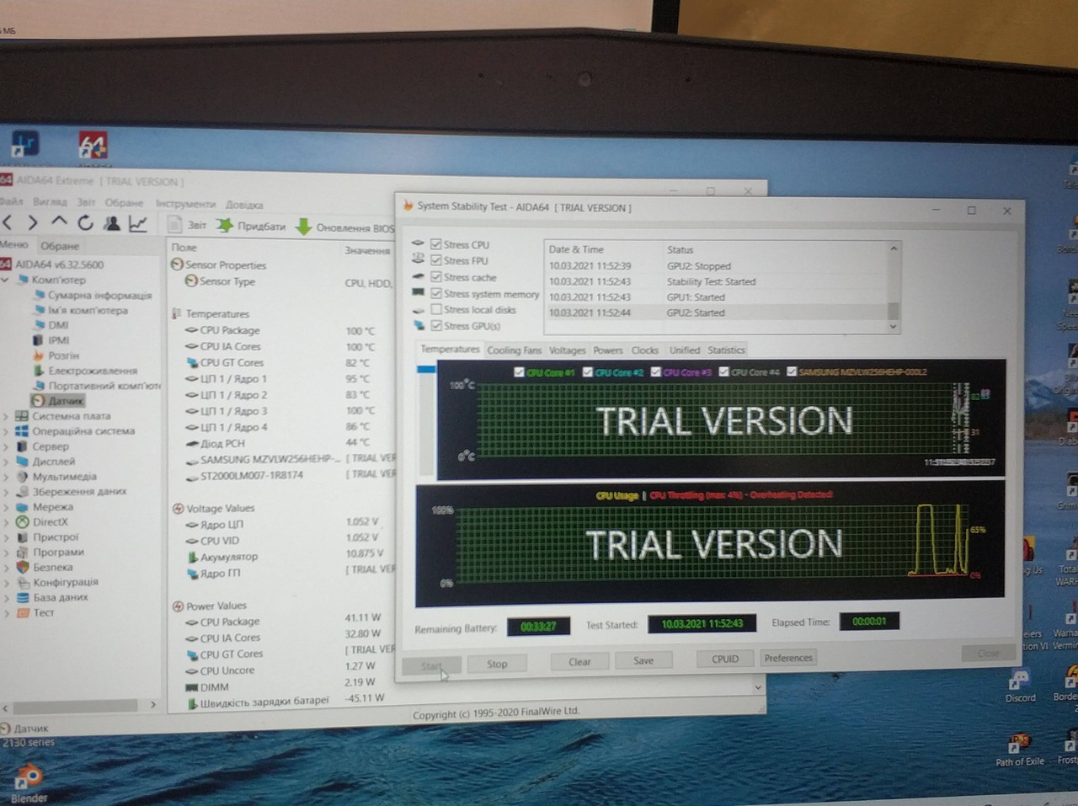This screenshot has height=806, width=1078.
Task: Open Blender from the desktop shortcut
Action: coord(28,778)
